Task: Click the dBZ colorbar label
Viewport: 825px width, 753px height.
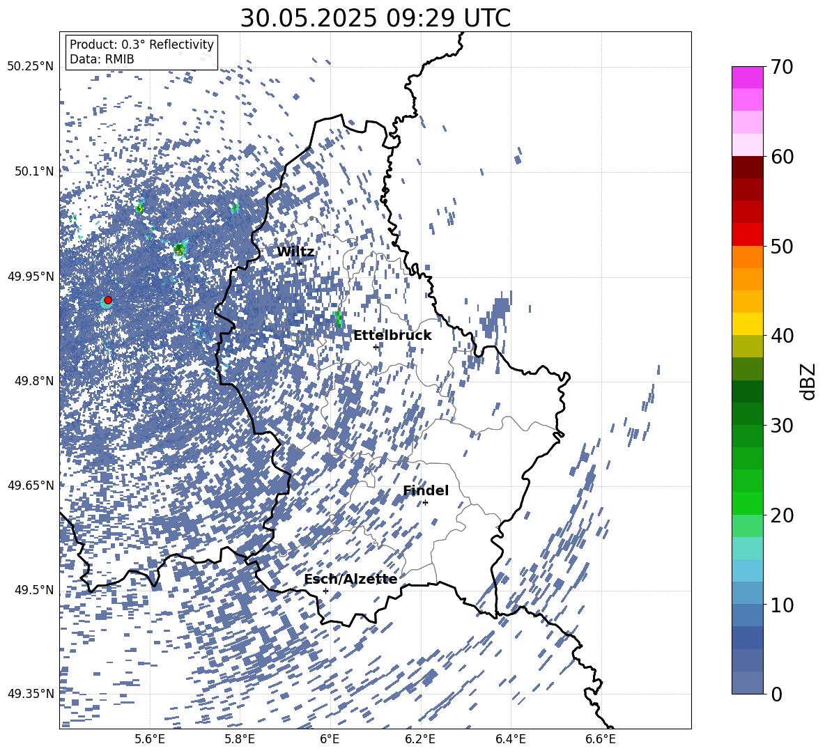Action: coord(809,381)
